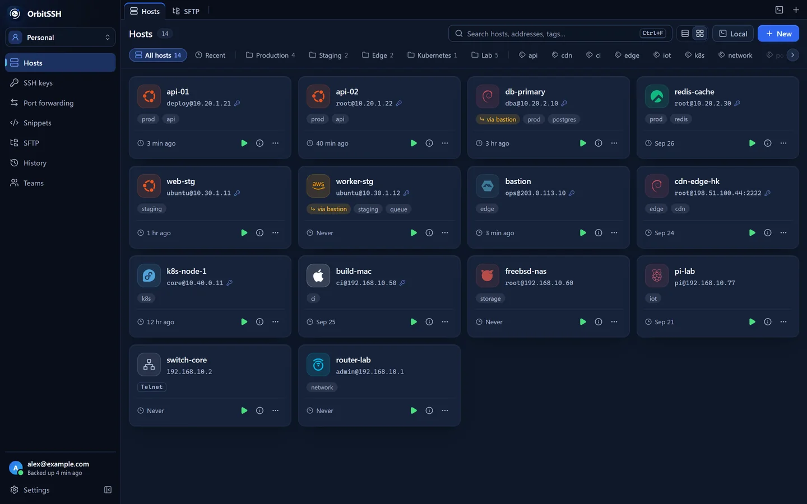Filter hosts by k8s tag
This screenshot has height=504, width=807.
695,55
